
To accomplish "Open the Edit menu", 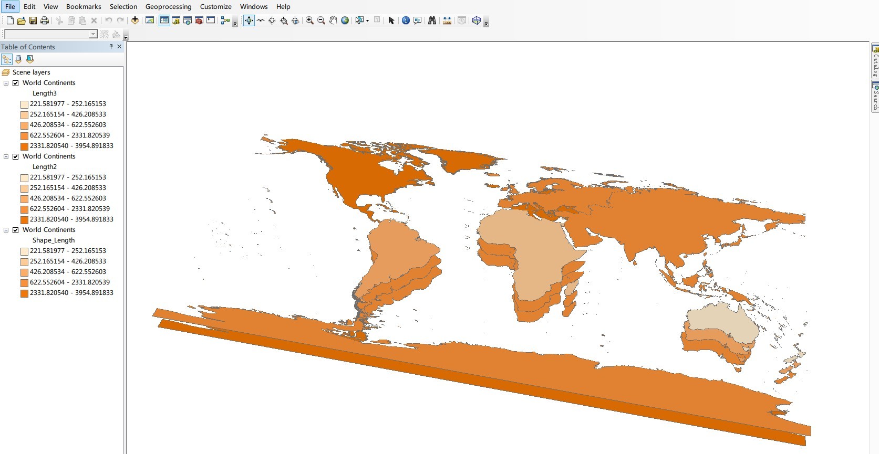I will click(29, 6).
